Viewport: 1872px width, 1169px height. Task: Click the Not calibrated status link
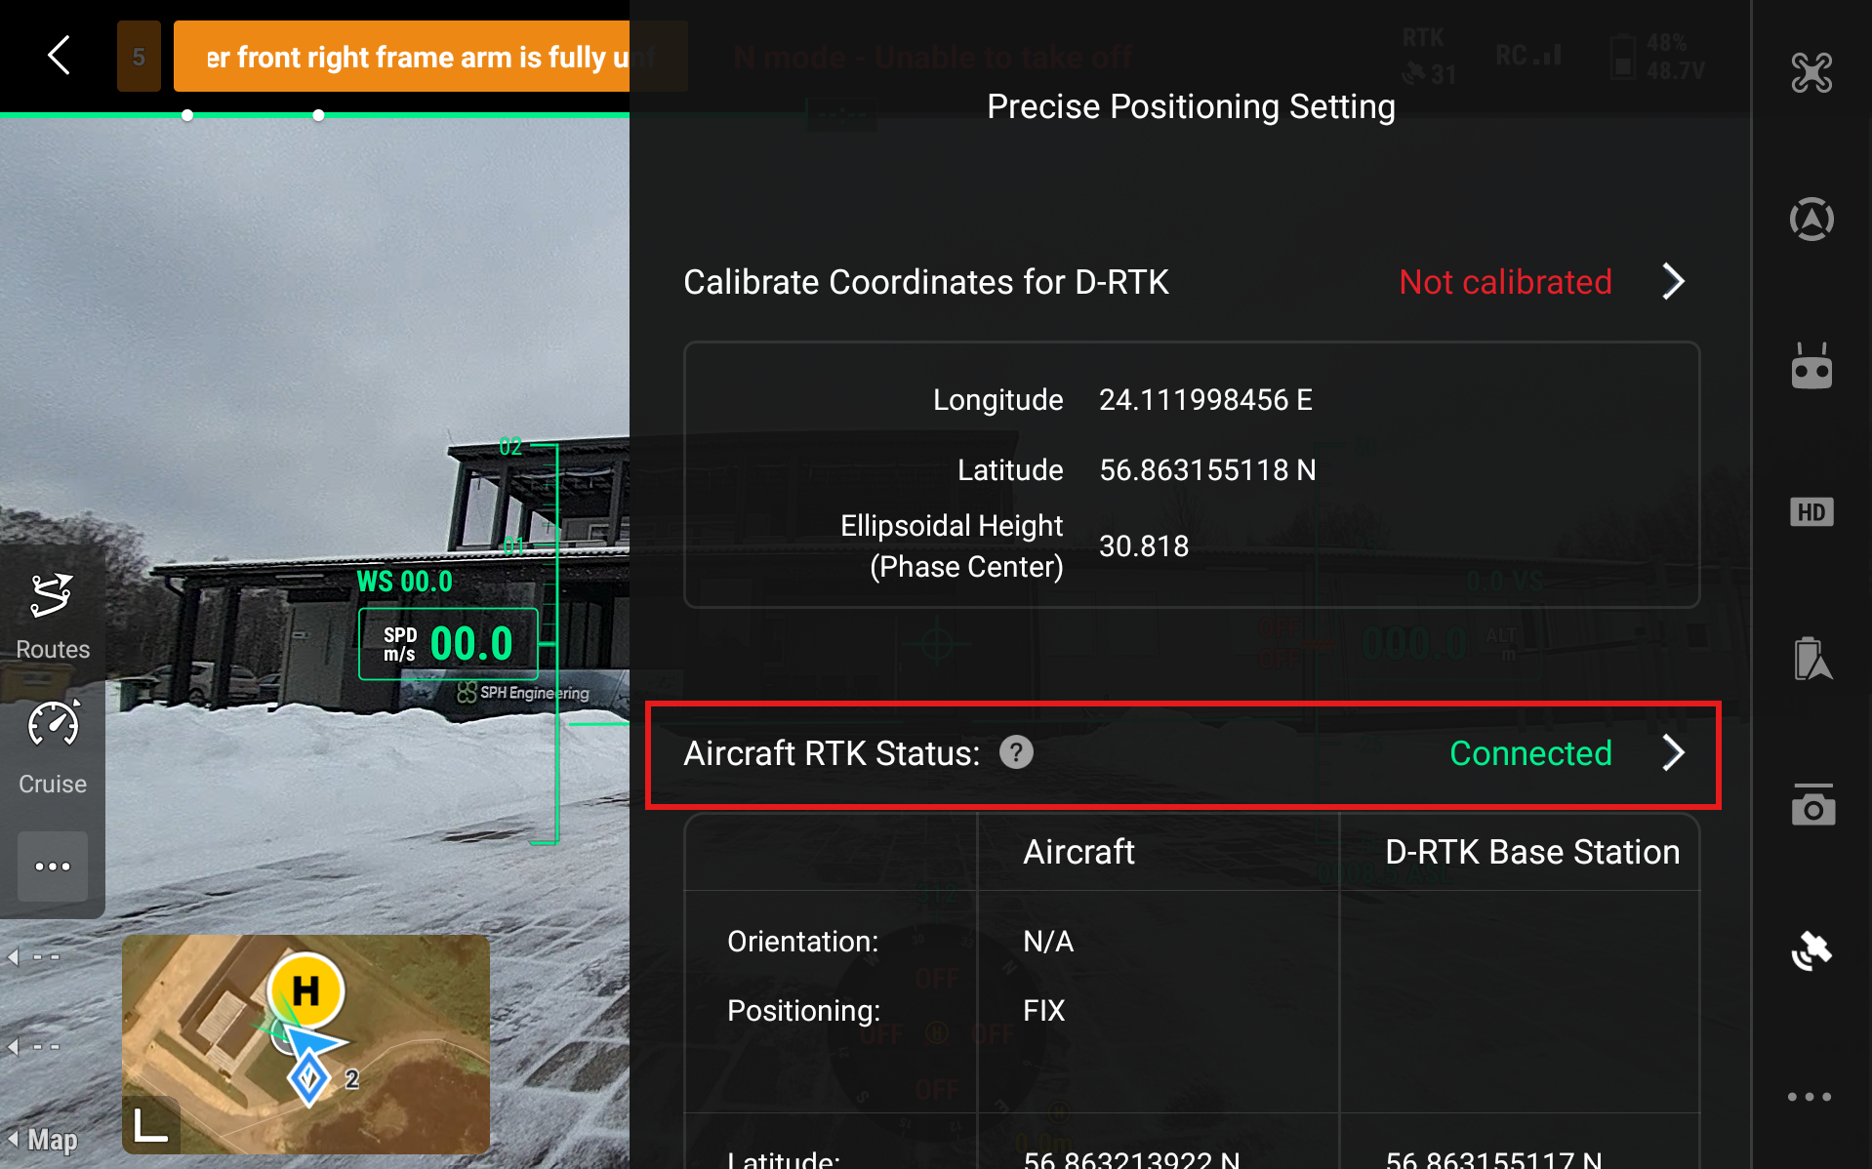click(1505, 282)
